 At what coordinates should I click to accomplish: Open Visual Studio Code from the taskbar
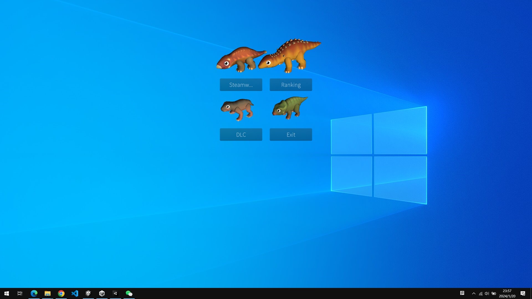pyautogui.click(x=75, y=293)
